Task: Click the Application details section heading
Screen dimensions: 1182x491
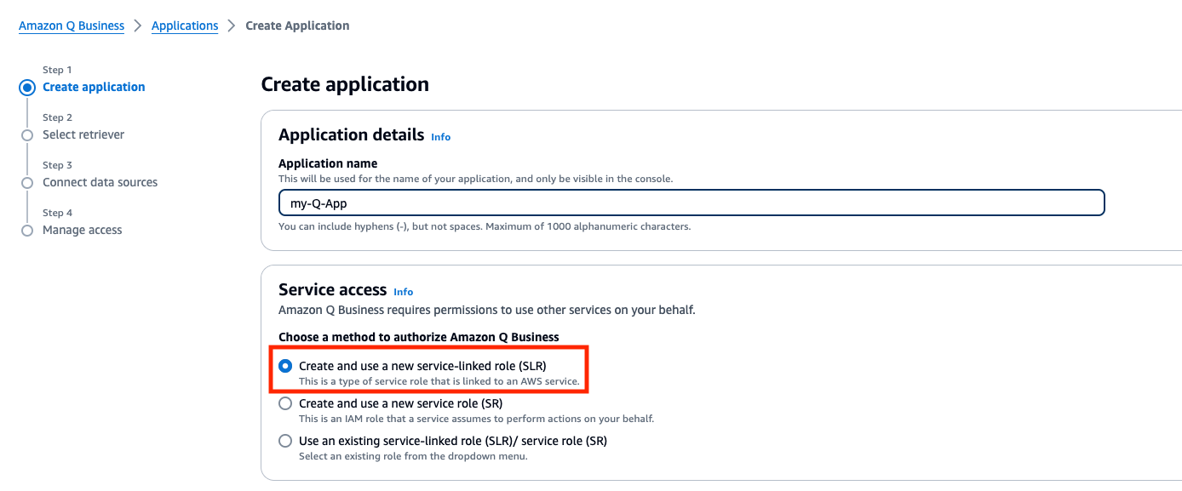Action: click(351, 134)
